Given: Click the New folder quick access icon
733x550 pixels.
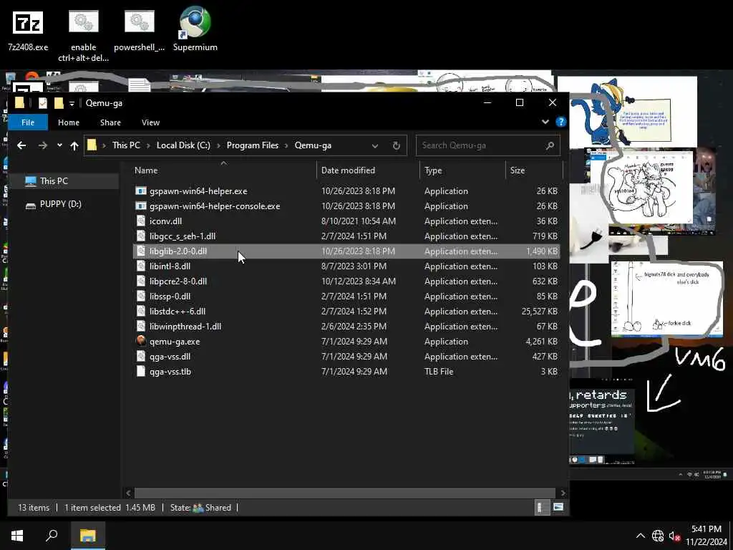Looking at the screenshot, I should (x=59, y=103).
